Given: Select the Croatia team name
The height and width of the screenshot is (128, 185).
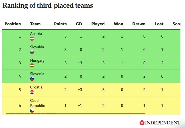Looking at the screenshot, I should tap(36, 87).
